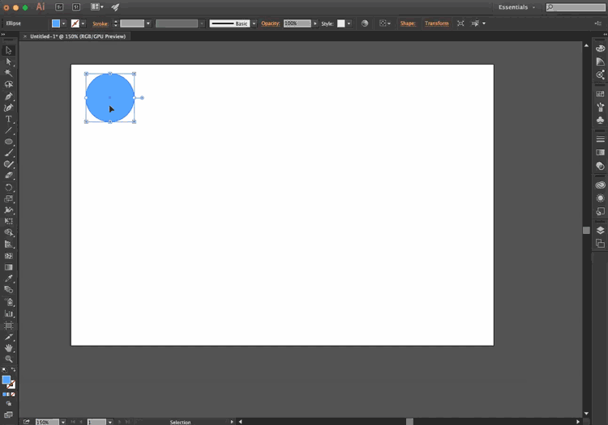Select the Eraser tool
The height and width of the screenshot is (425, 608).
(x=9, y=176)
